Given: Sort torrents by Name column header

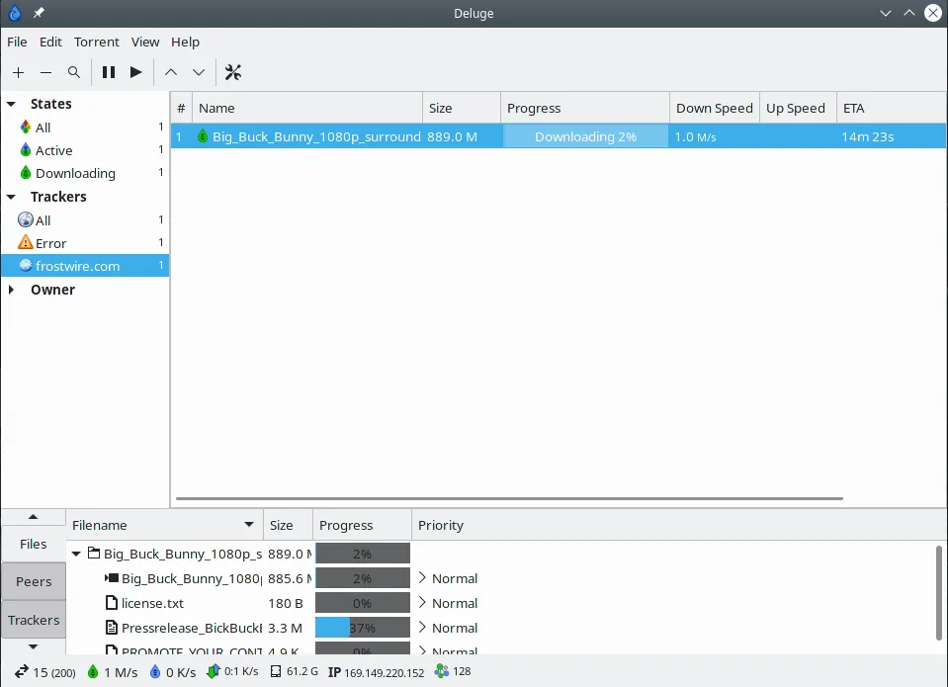Looking at the screenshot, I should pos(307,109).
